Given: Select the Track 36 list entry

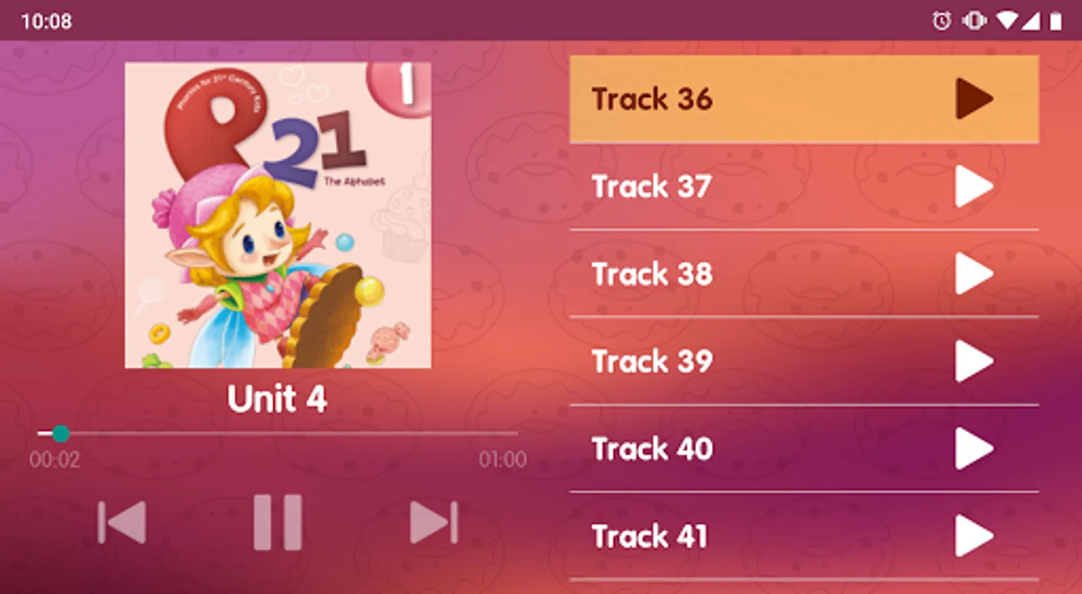Looking at the screenshot, I should click(804, 99).
